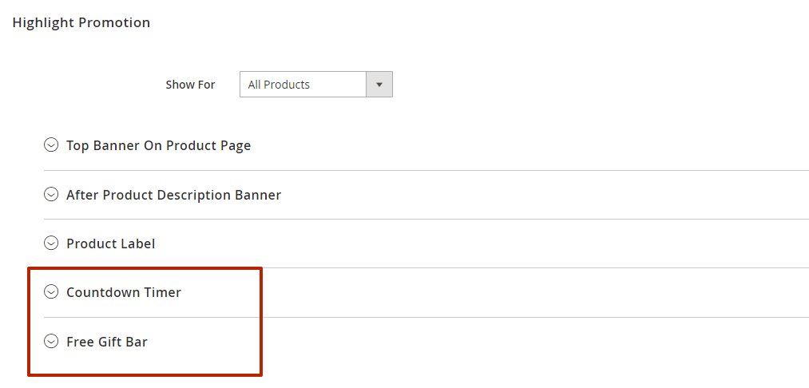Open the Free Gift Bar section title
Screen dimensions: 809x388
107,342
